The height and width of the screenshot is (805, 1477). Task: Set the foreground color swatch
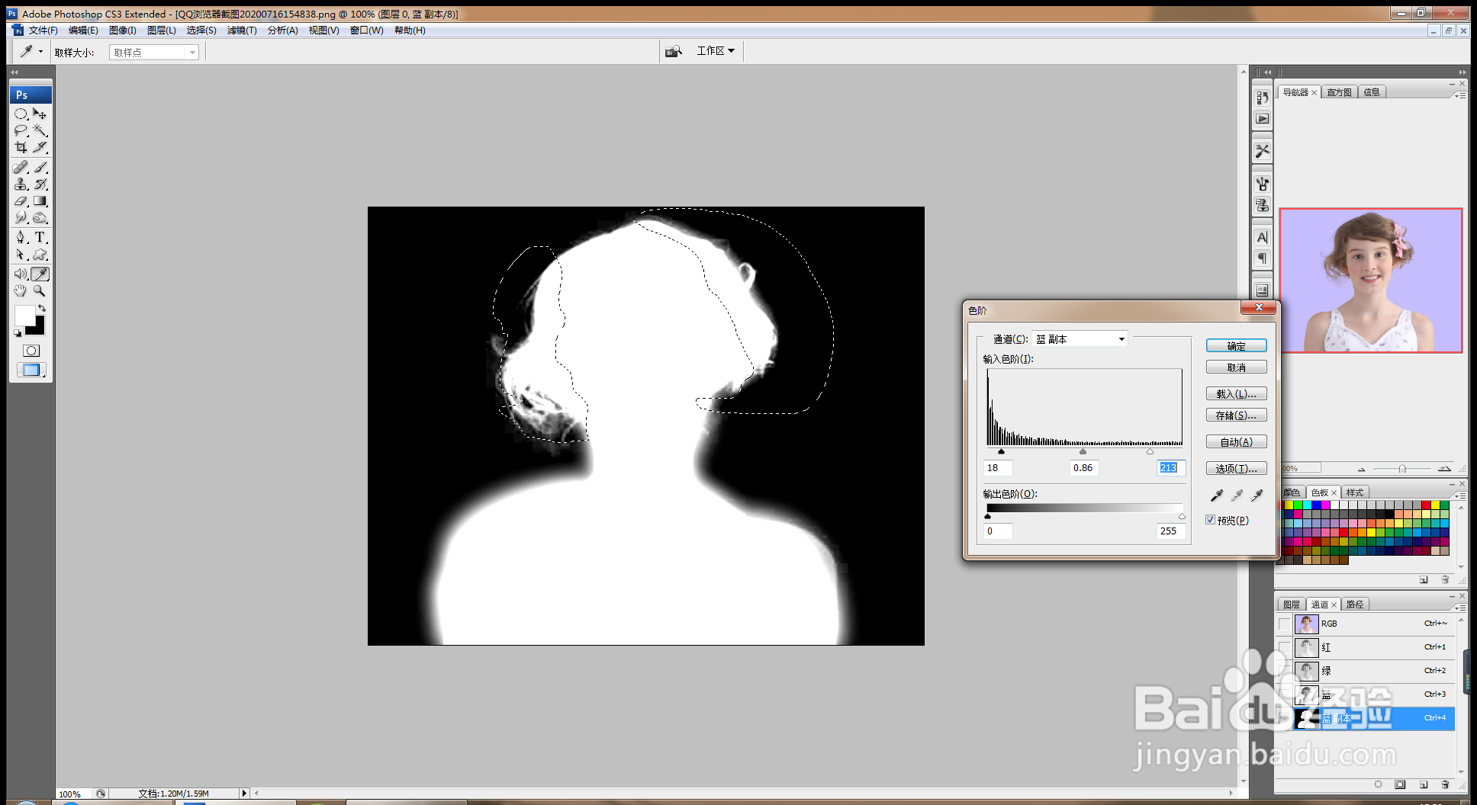[x=24, y=315]
